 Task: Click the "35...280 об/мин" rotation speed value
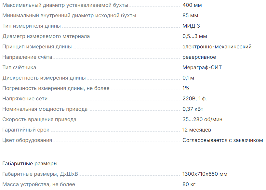pyautogui.click(x=202, y=120)
